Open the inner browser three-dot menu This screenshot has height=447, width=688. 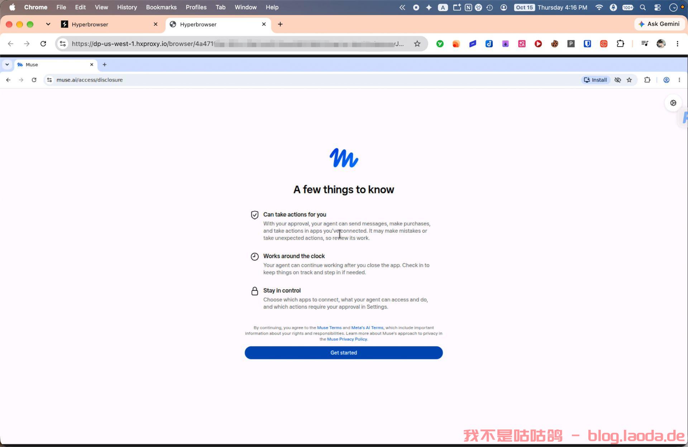tap(679, 80)
